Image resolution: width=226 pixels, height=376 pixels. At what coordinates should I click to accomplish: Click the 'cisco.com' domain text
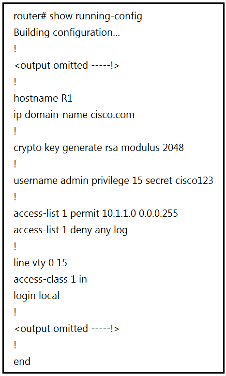coord(112,115)
